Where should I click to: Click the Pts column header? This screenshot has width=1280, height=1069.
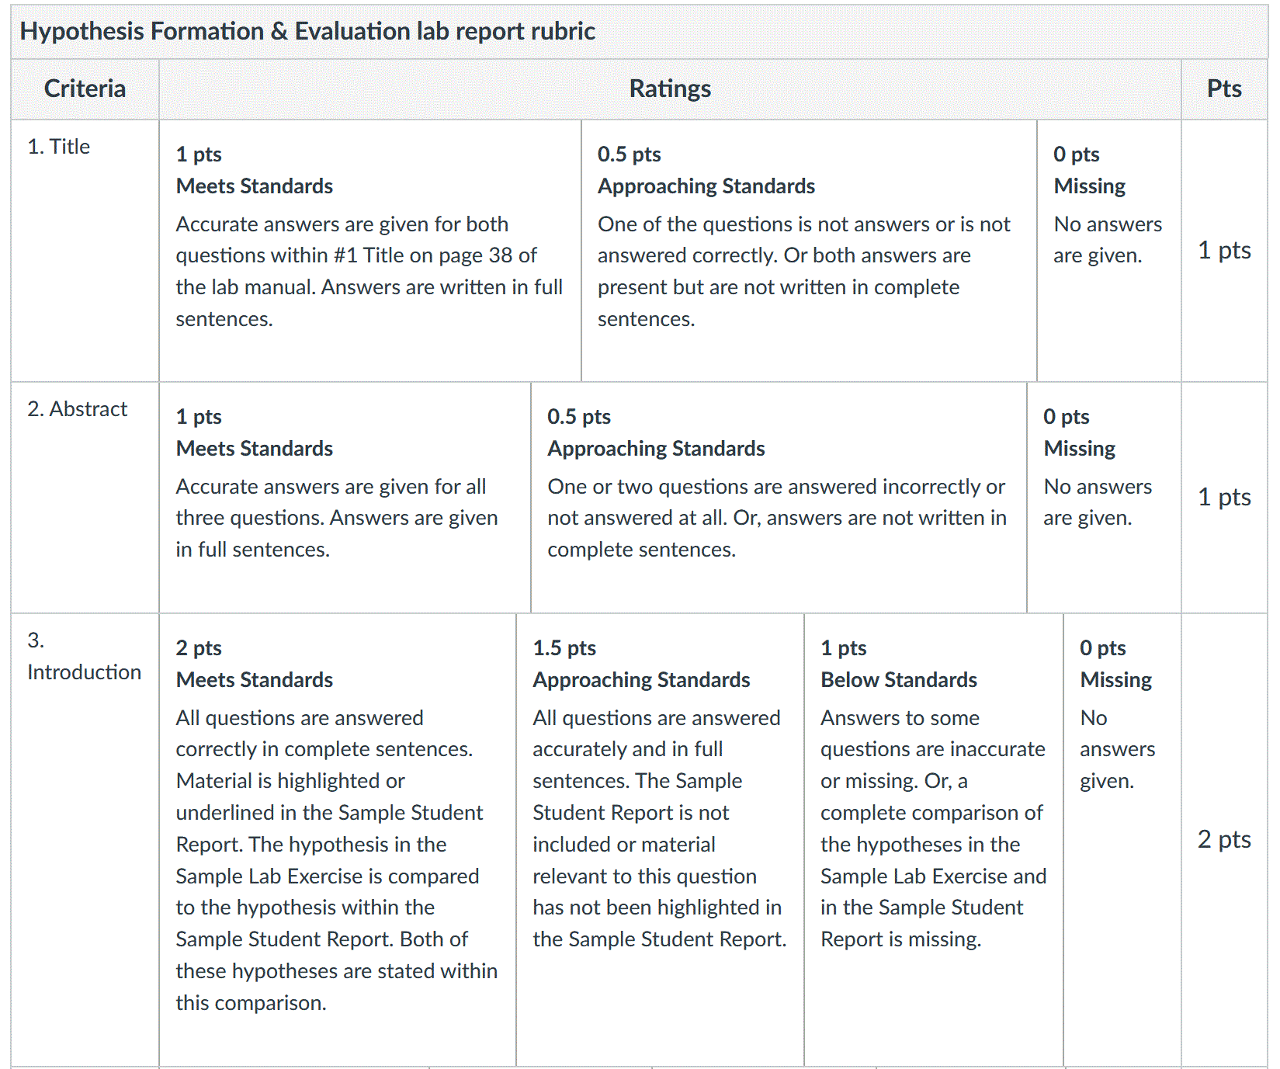pyautogui.click(x=1224, y=89)
